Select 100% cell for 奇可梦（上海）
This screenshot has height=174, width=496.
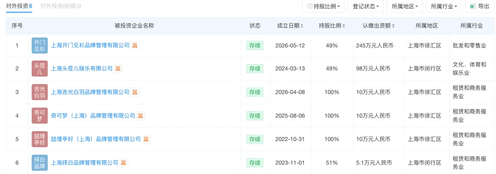point(332,116)
